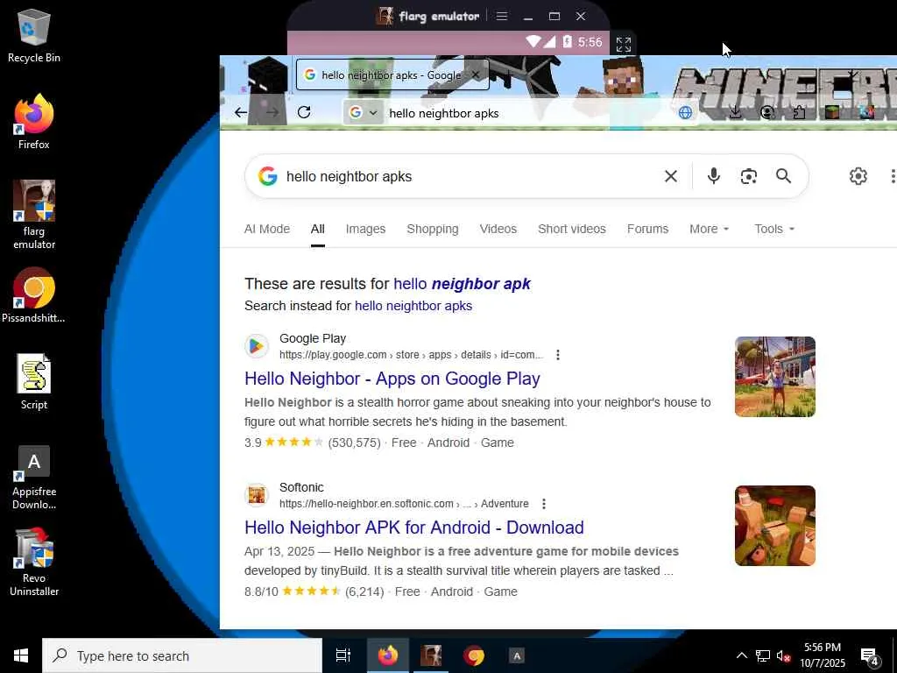Open Google quick settings gear
Viewport: 897px width, 673px height.
point(858,176)
